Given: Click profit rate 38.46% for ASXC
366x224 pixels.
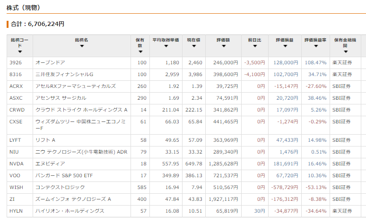Looking at the screenshot, I should tap(317, 98).
